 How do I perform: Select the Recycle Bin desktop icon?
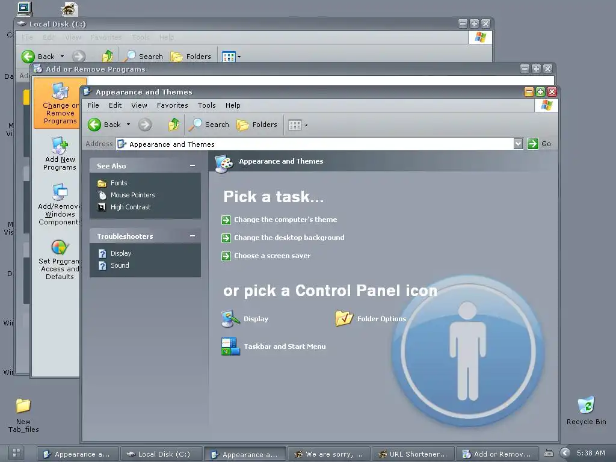[x=586, y=410]
